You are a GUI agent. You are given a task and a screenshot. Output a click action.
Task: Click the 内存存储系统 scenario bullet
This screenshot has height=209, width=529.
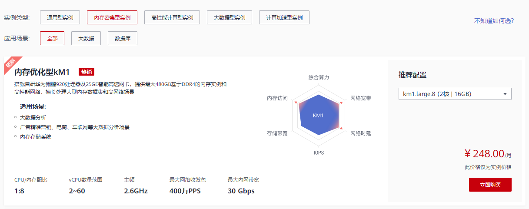[x=36, y=136]
